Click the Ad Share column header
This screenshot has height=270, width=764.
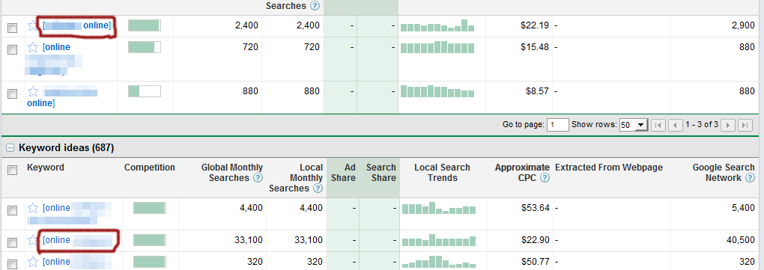coord(343,173)
